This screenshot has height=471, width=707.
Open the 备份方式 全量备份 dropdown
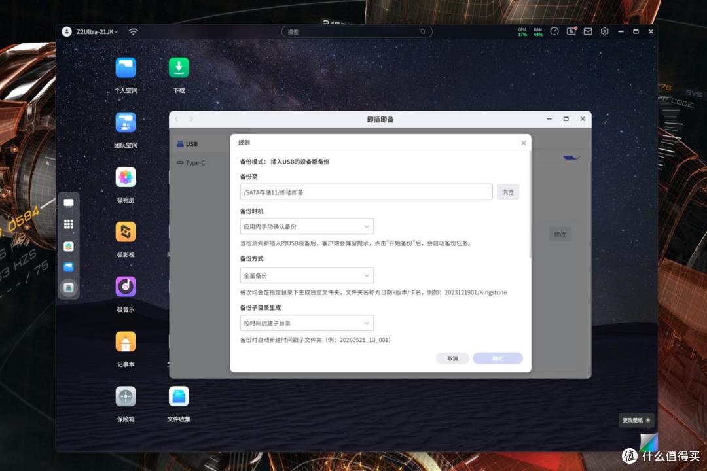(x=306, y=275)
